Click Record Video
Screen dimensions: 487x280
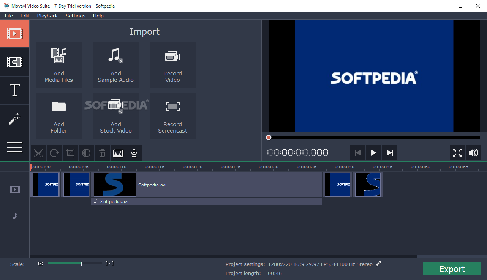coord(173,65)
